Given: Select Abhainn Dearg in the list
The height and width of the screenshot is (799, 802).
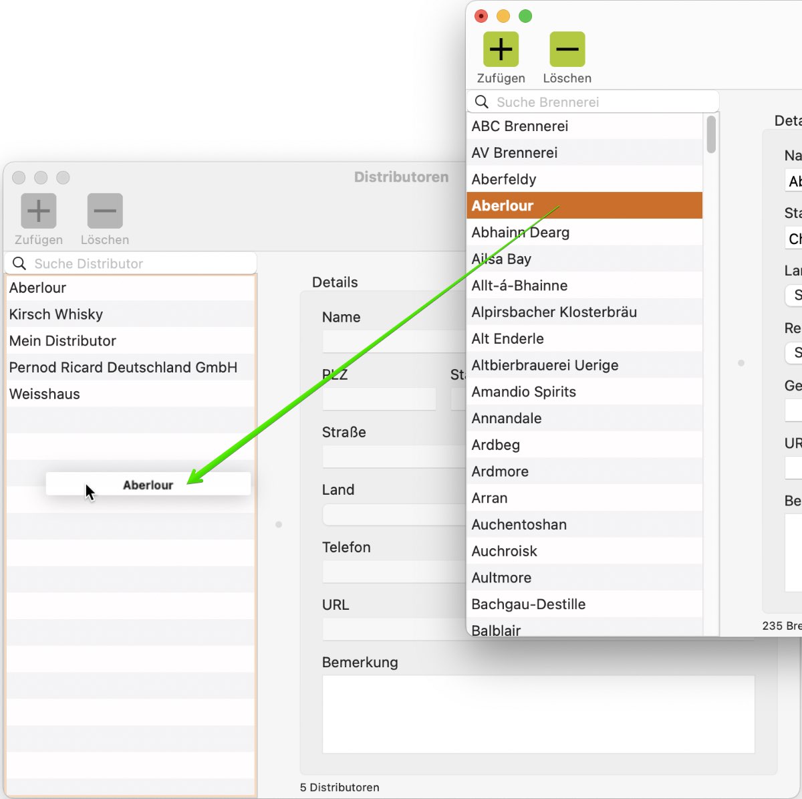Looking at the screenshot, I should coord(585,232).
